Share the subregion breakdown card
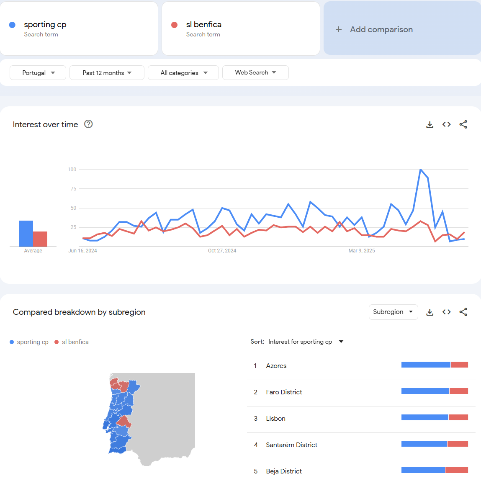Screen dimensions: 481x481 pyautogui.click(x=463, y=312)
